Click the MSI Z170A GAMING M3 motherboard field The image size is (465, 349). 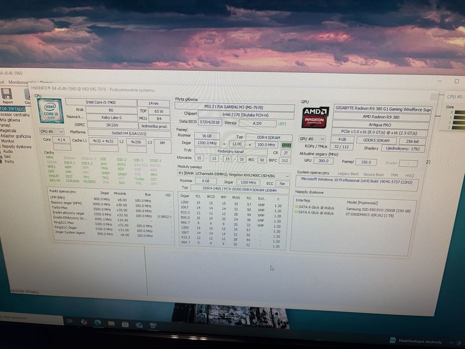[x=234, y=107]
